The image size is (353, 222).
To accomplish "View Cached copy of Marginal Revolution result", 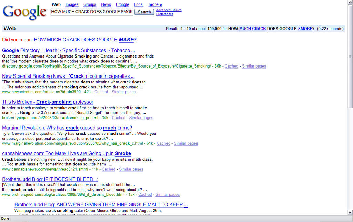I will 163,143.
